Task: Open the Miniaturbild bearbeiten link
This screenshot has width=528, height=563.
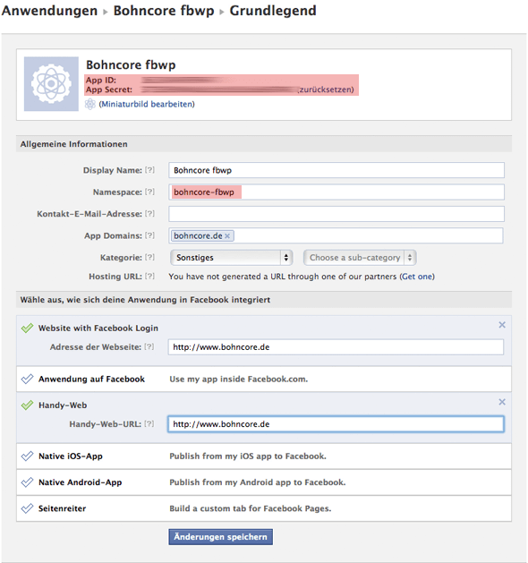Action: (147, 104)
